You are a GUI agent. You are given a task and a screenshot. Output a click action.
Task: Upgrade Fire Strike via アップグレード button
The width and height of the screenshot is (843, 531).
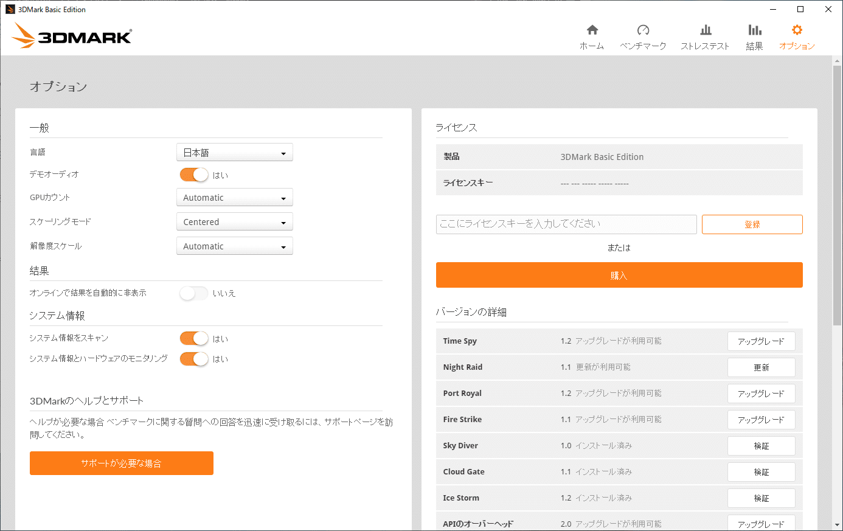pos(761,420)
